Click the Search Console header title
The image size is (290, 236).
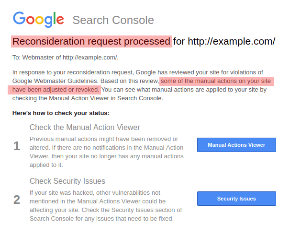[113, 21]
